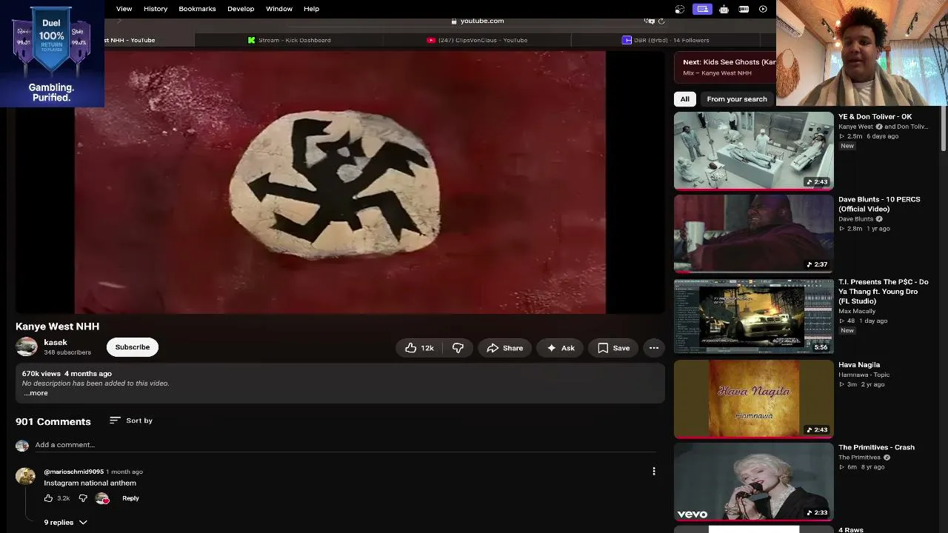Open Hava Nagila video thumbnail

click(x=754, y=399)
